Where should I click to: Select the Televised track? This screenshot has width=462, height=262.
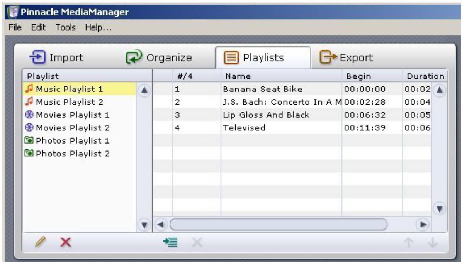click(x=292, y=128)
